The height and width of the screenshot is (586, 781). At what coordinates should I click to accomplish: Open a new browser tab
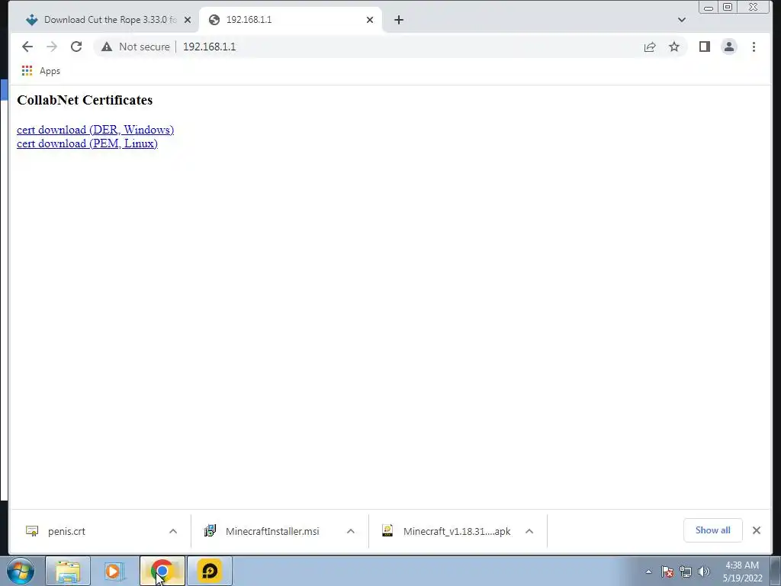coord(398,20)
